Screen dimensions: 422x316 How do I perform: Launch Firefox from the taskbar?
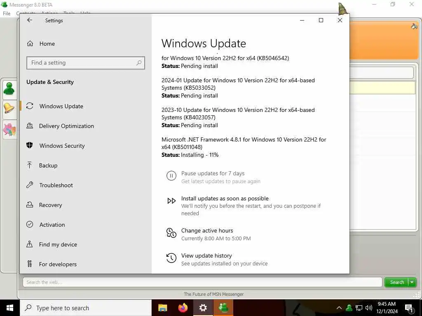(x=183, y=308)
